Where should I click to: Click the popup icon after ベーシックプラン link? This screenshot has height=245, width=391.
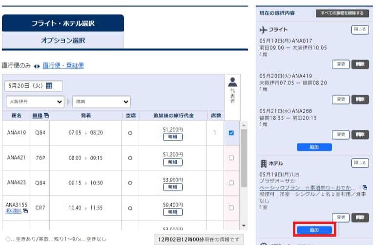click(x=365, y=188)
